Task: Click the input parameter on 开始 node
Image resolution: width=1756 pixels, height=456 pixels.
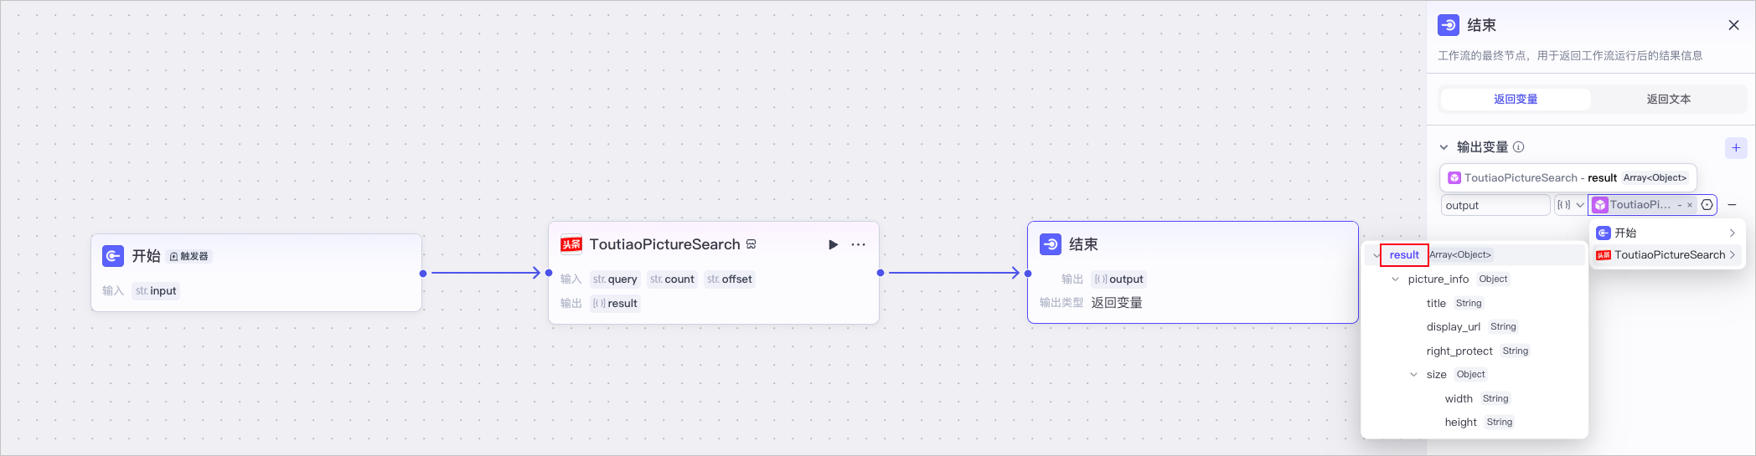Action: (x=156, y=291)
